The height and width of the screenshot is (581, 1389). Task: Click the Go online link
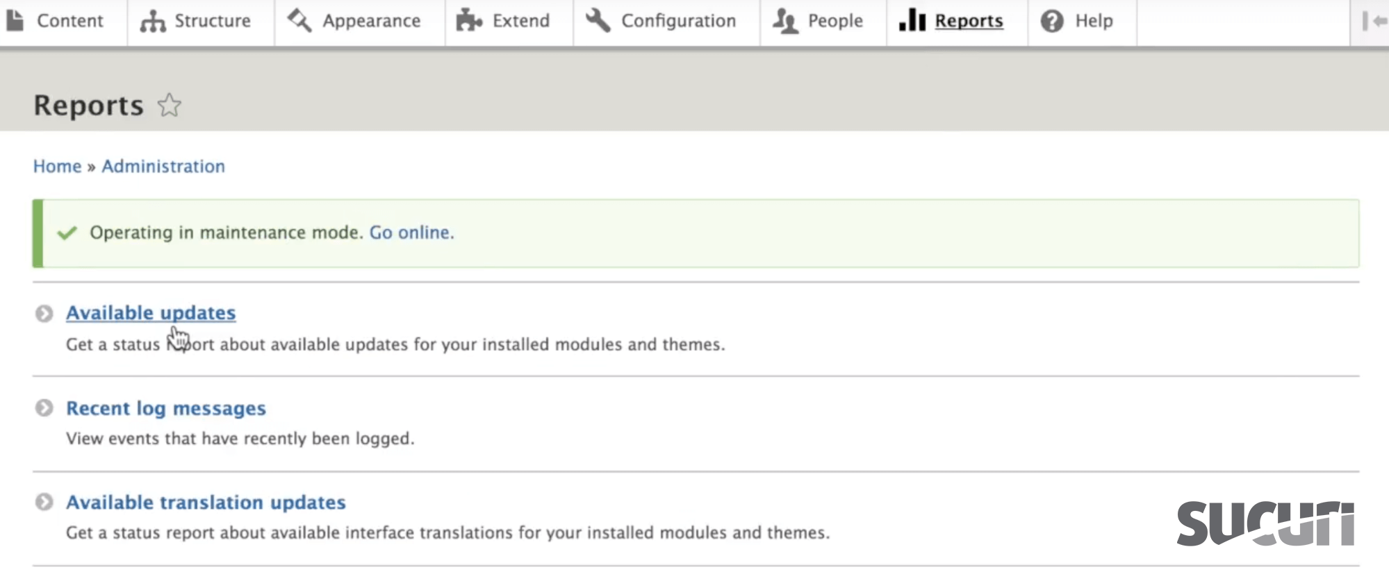click(411, 233)
